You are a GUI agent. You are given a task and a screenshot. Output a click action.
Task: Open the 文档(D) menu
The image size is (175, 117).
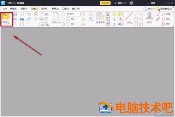tap(34, 9)
